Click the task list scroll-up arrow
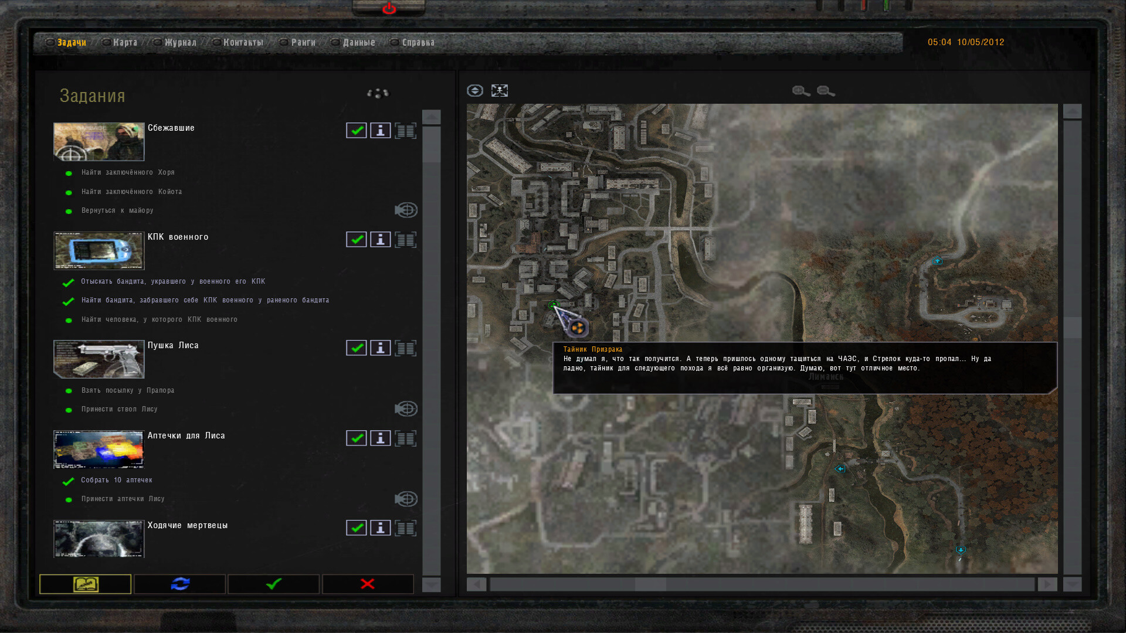Viewport: 1126px width, 633px height. [x=431, y=117]
